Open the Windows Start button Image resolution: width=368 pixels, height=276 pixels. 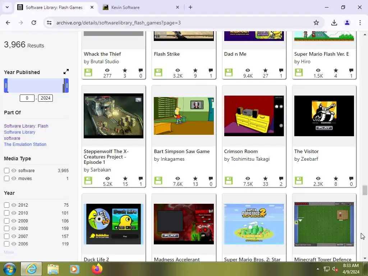[x=9, y=269]
